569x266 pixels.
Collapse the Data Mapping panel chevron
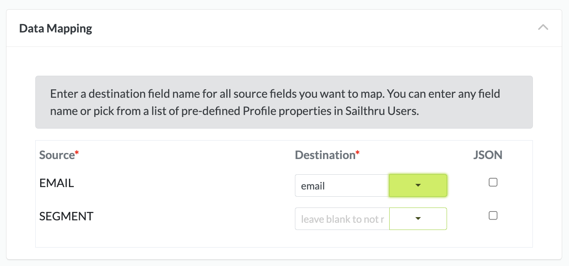[543, 28]
